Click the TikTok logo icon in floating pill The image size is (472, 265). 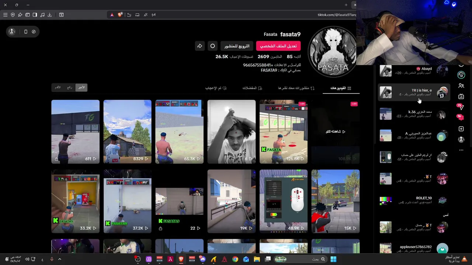click(34, 32)
